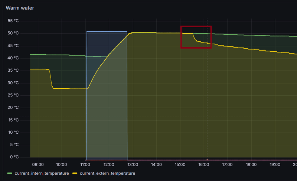Click the 40 °C axis label

13,58
